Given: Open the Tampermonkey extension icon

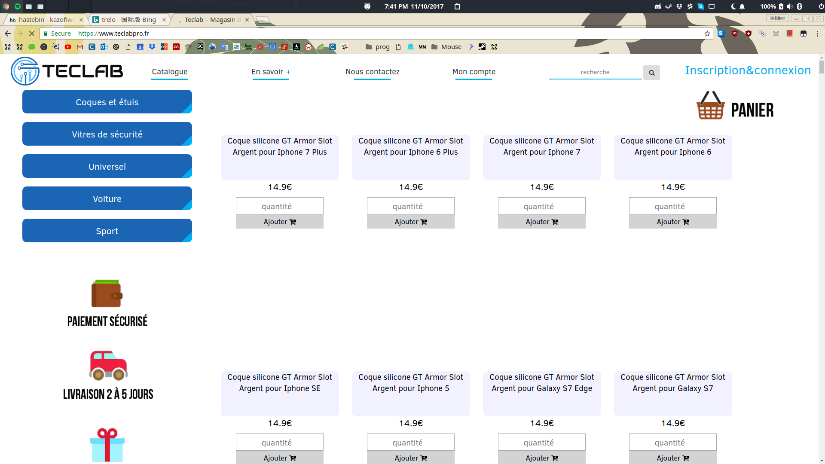Looking at the screenshot, I should pyautogui.click(x=803, y=34).
